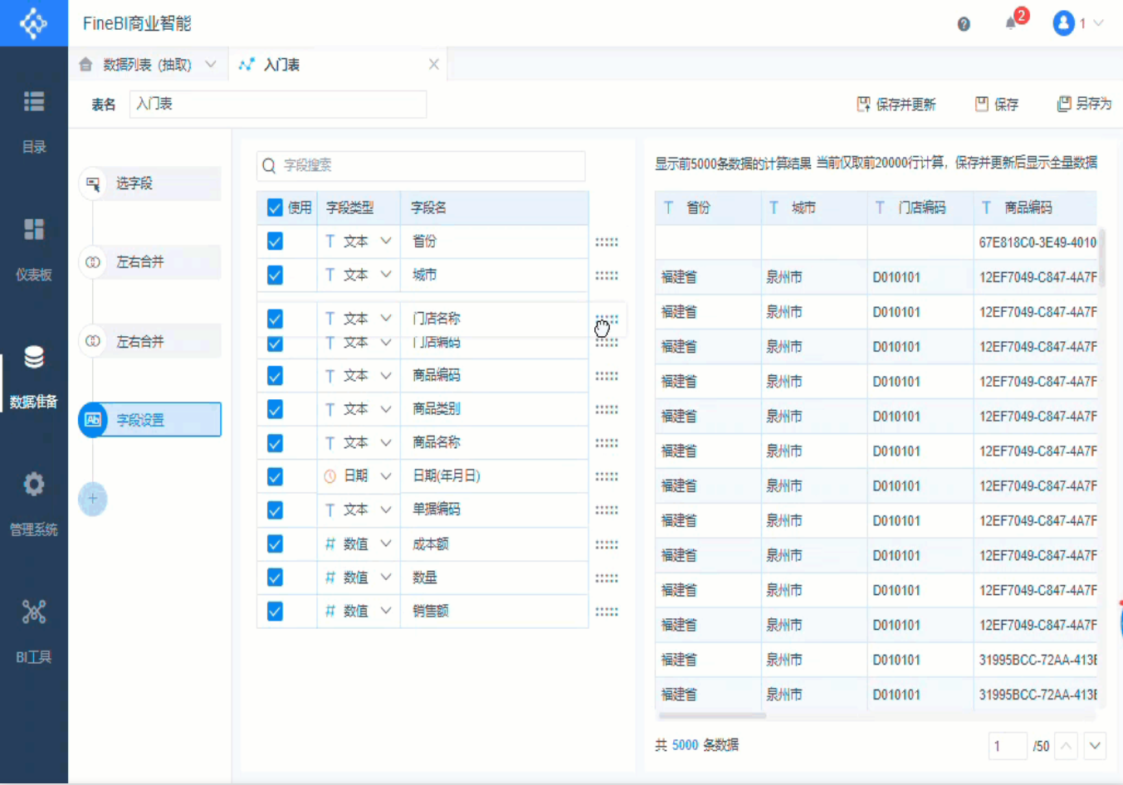This screenshot has width=1123, height=785.
Task: Click the 保存并更新 button
Action: (x=896, y=104)
